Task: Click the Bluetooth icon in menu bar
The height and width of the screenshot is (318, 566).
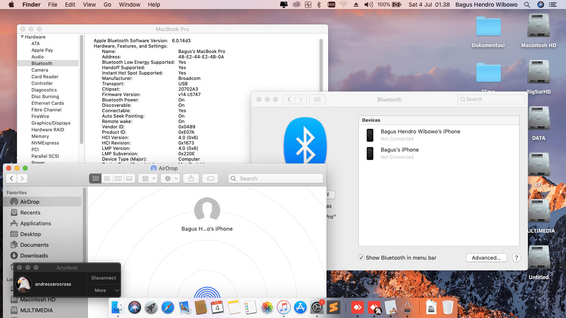Action: pos(319,5)
